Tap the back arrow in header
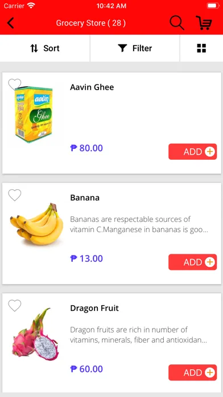This screenshot has width=223, height=397. tap(11, 23)
